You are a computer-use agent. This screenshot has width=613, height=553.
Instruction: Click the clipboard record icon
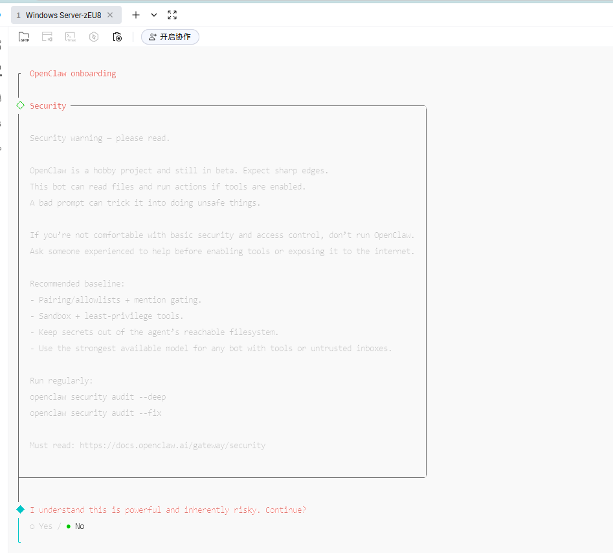pyautogui.click(x=117, y=37)
